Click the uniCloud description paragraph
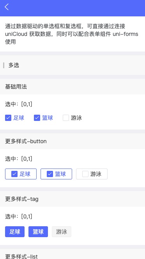Viewport: 145px width, 259px height. coord(72,34)
